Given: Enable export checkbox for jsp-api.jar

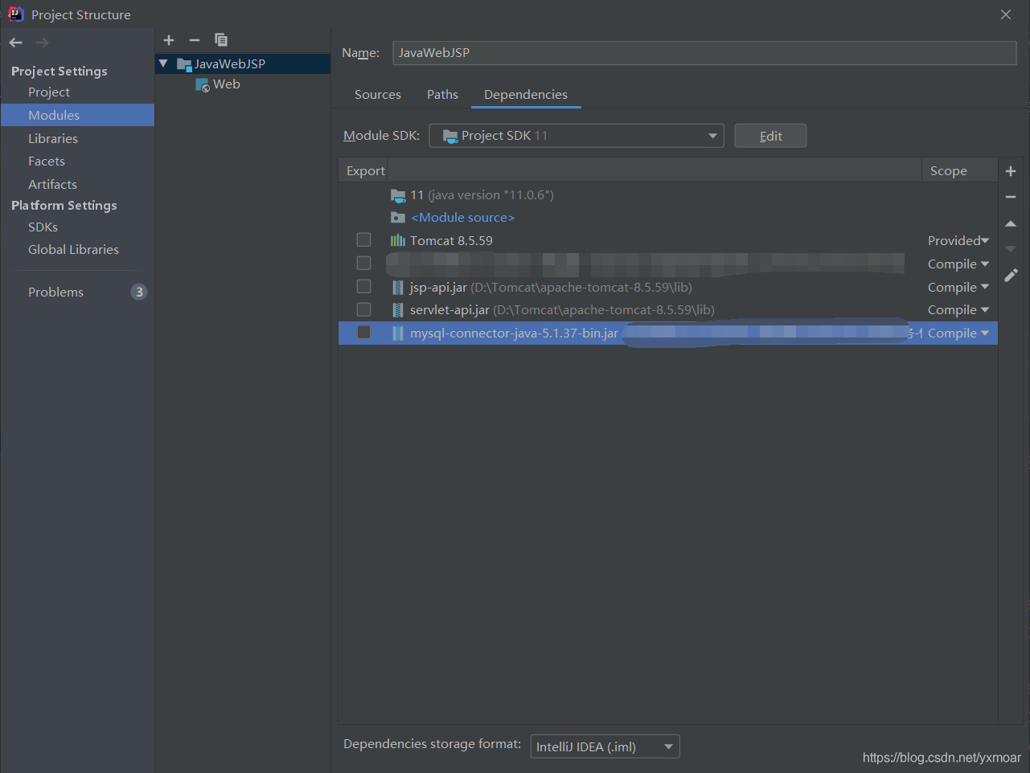Looking at the screenshot, I should click(364, 287).
